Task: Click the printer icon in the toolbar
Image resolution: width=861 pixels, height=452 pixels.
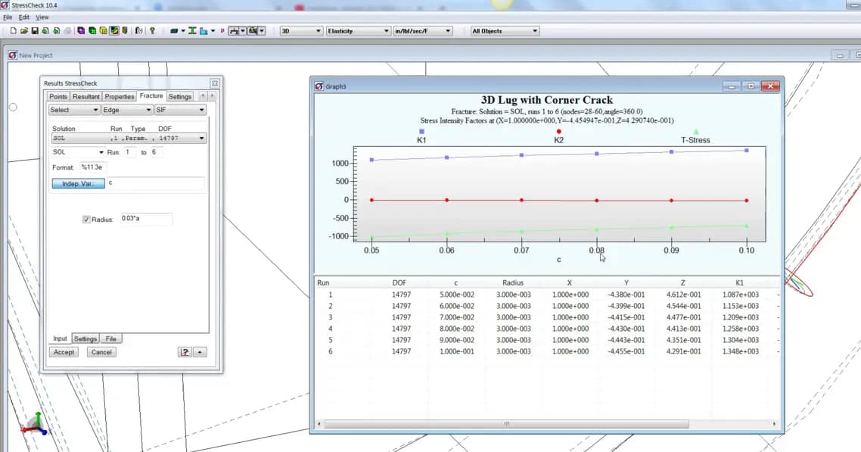Action: click(x=67, y=30)
